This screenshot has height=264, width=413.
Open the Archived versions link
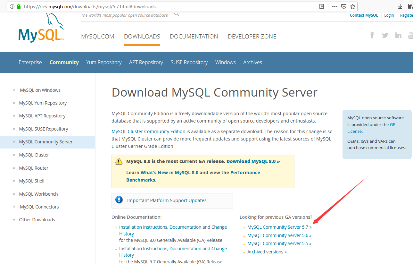pyautogui.click(x=267, y=252)
